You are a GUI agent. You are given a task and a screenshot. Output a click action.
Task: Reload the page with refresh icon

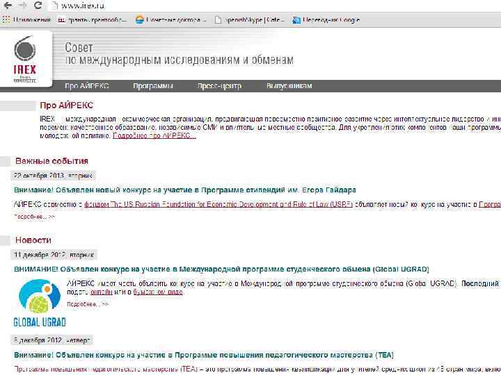point(38,5)
